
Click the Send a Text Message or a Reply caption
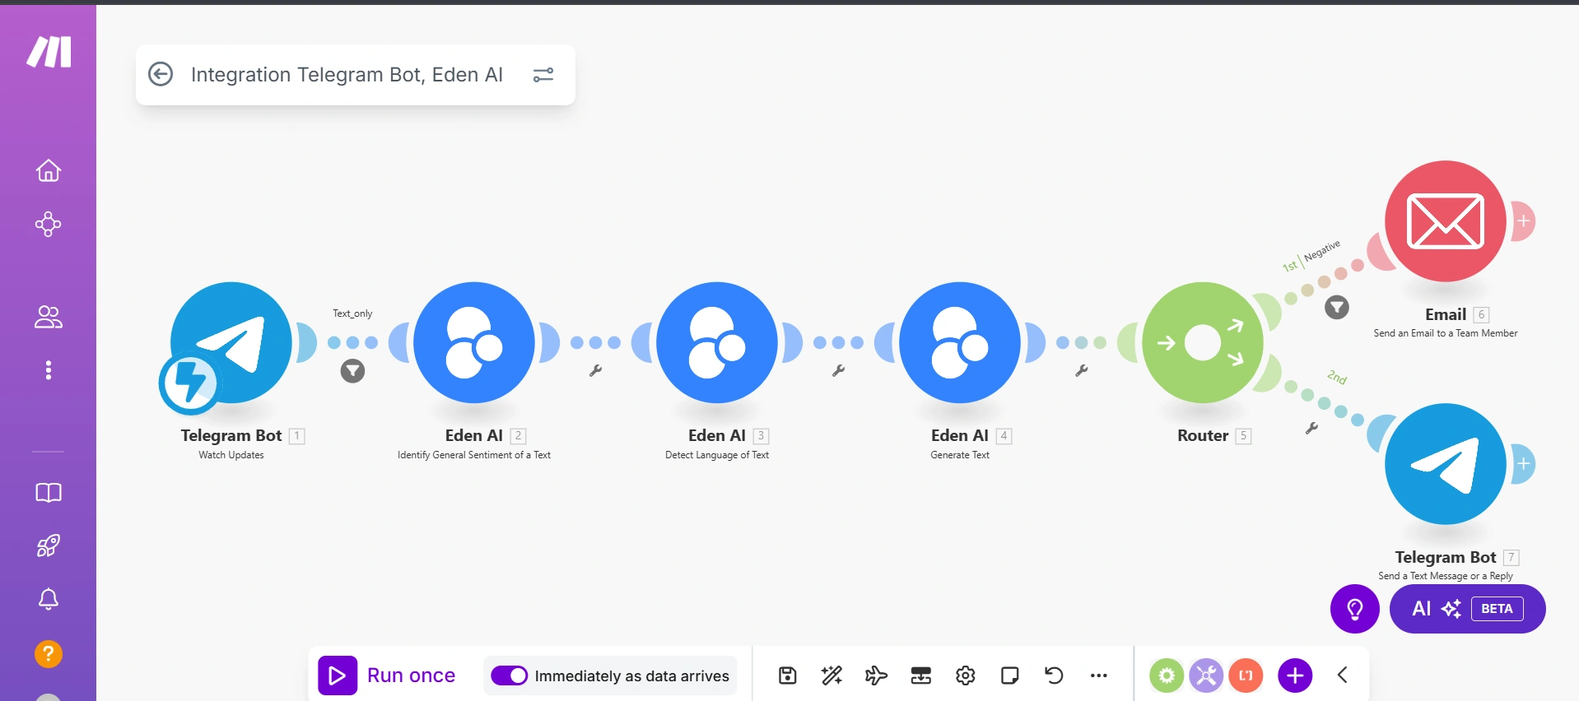1446,576
